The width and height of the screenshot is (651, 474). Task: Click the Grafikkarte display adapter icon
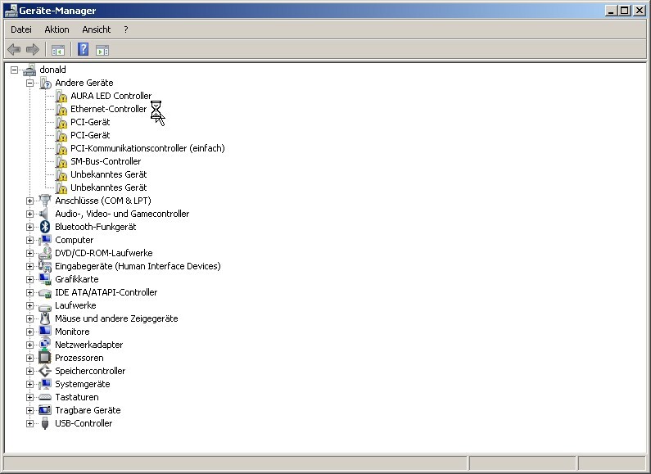click(x=45, y=279)
